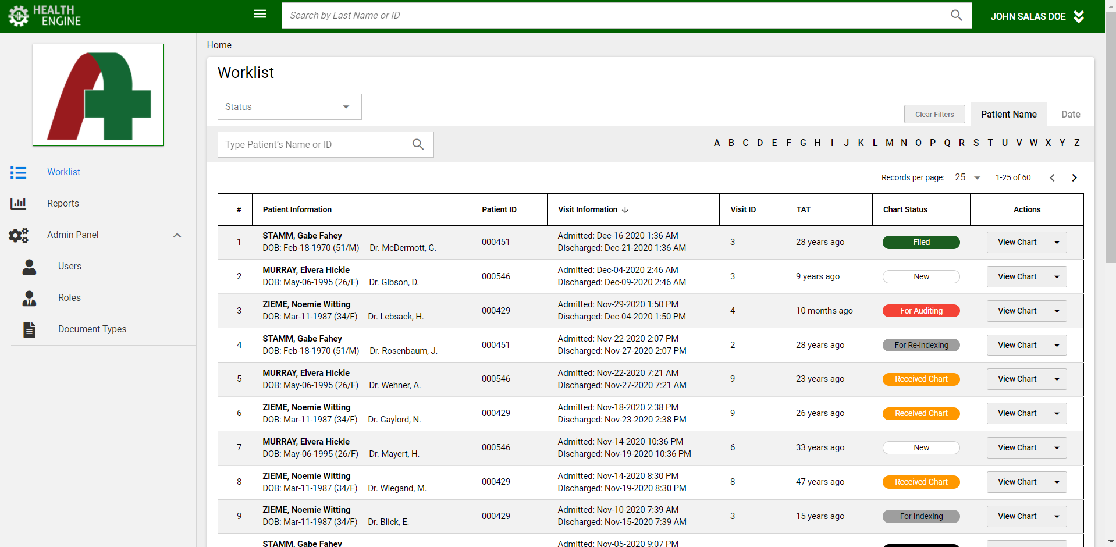Filter patients by letter M
The height and width of the screenshot is (547, 1116).
click(x=890, y=143)
